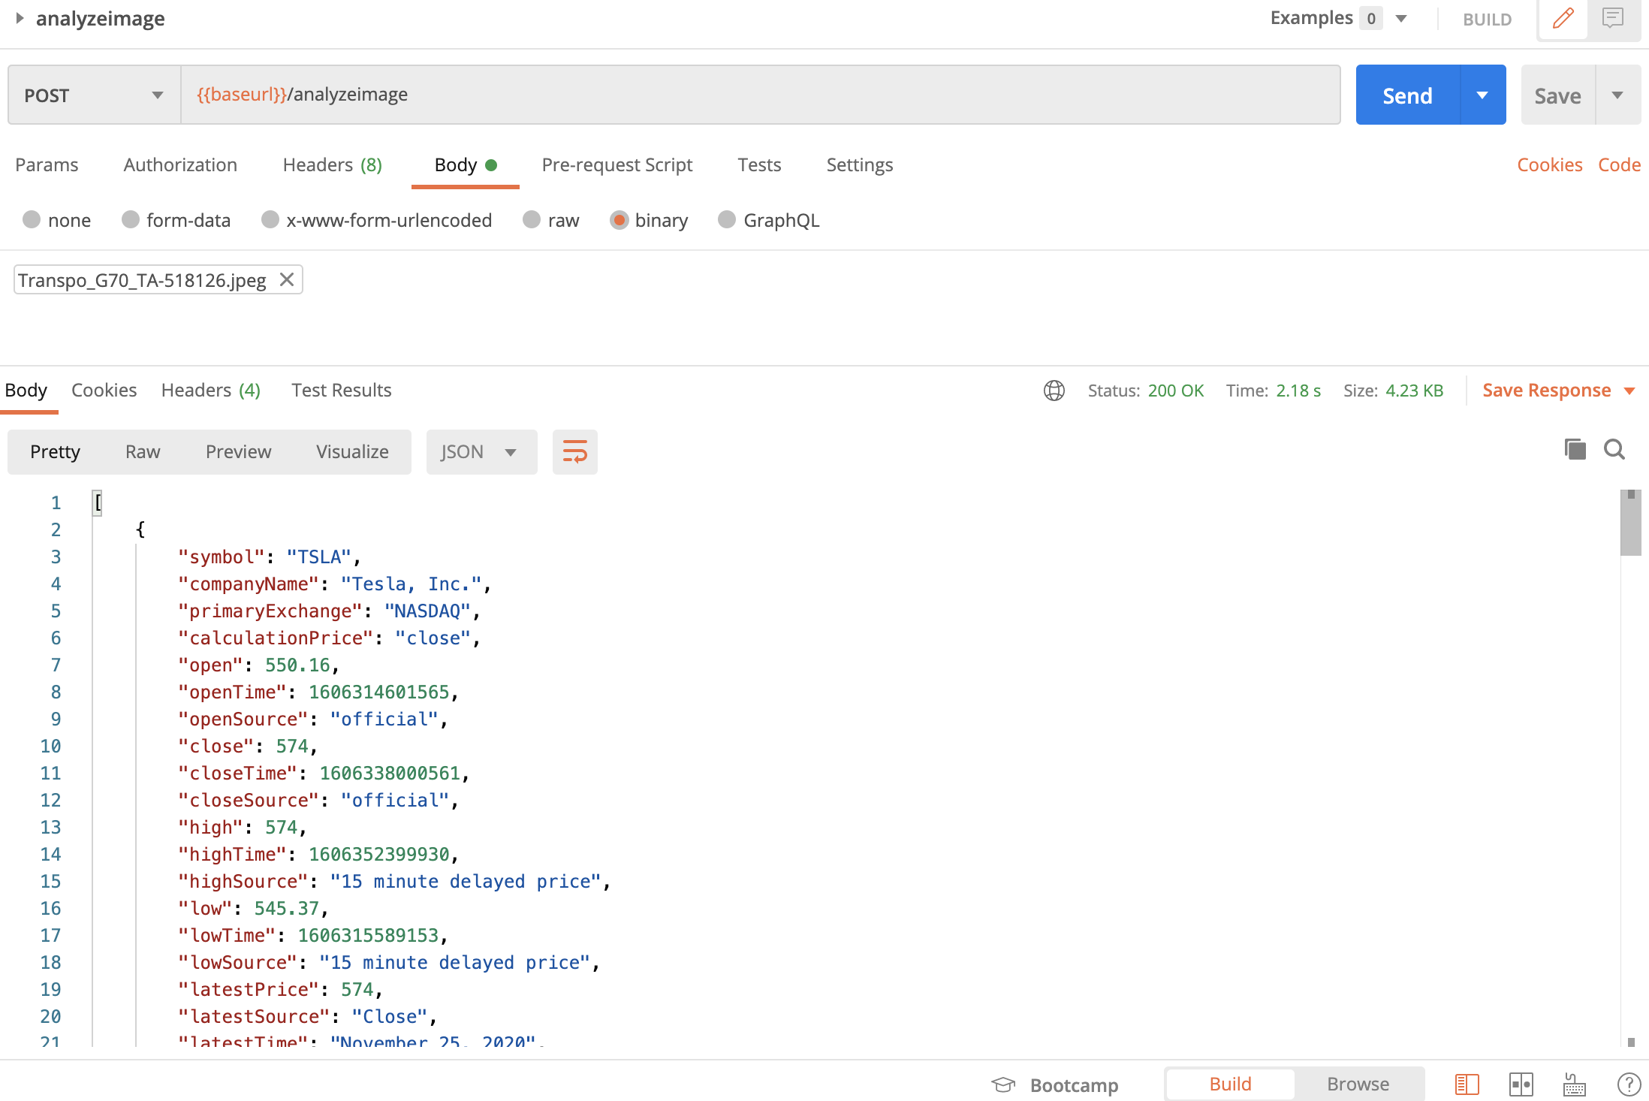Screen dimensions: 1649x1101
Task: Open keyboard shortcuts icon
Action: 1574,1084
